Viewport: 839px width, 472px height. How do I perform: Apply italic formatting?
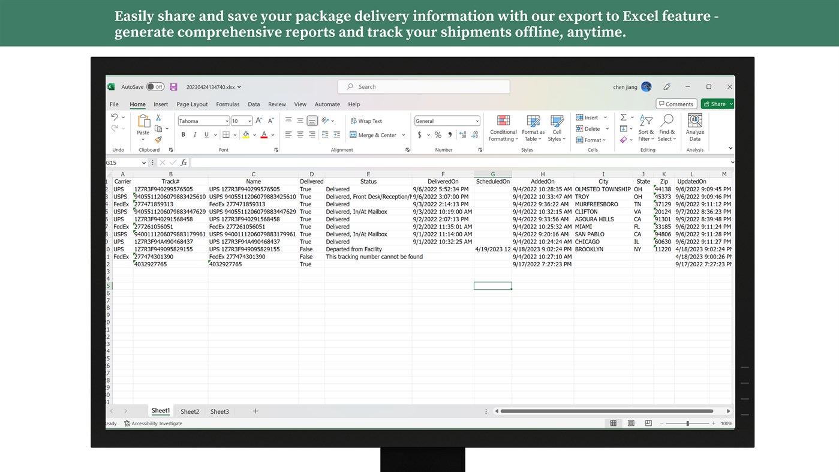(194, 134)
